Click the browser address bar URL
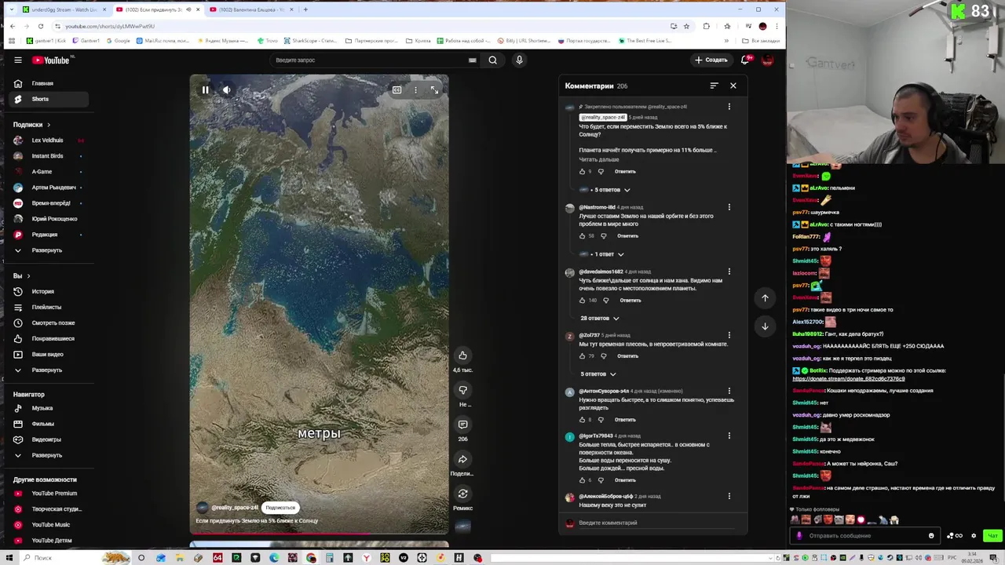This screenshot has width=1005, height=565. [110, 26]
